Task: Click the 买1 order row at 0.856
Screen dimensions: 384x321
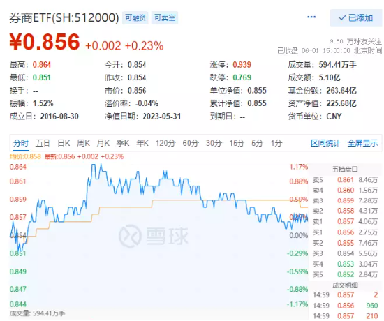Action: tap(345, 232)
